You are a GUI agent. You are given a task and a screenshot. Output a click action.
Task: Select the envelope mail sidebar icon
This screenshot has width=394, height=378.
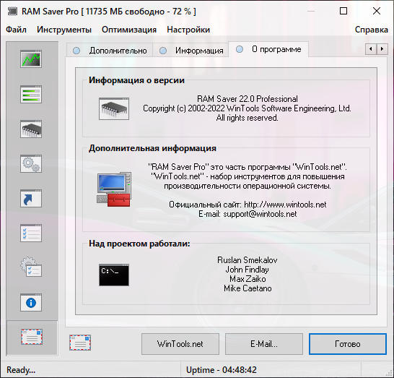coord(32,337)
